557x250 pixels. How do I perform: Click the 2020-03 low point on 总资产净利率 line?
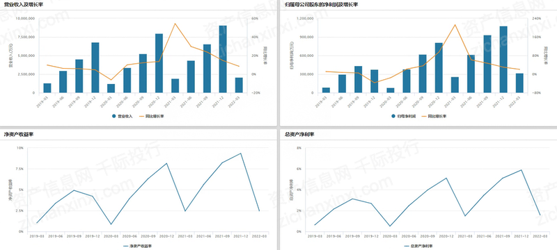[x=390, y=226]
